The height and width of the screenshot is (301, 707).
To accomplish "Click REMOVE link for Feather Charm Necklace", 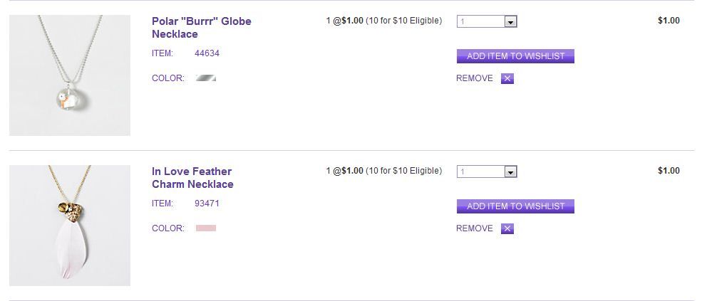I will 475,228.
